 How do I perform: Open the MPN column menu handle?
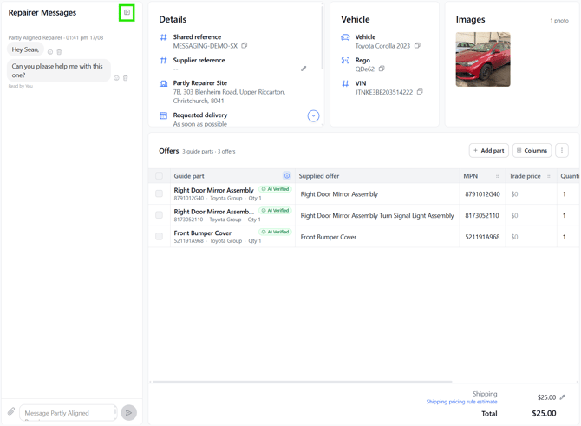(x=497, y=176)
